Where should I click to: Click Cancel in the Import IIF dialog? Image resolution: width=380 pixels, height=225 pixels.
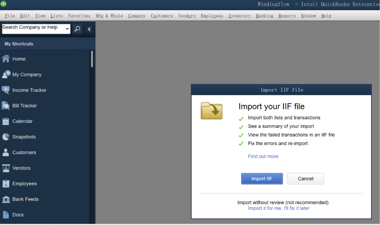tap(306, 179)
